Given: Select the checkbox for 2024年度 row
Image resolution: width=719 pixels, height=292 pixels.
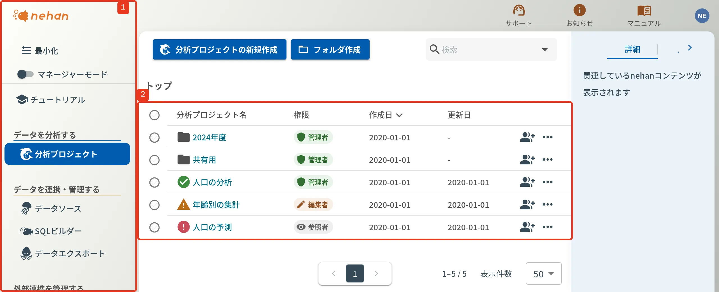Looking at the screenshot, I should click(154, 138).
